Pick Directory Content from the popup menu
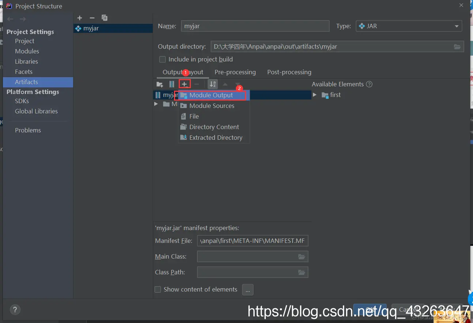The height and width of the screenshot is (323, 473). pyautogui.click(x=214, y=127)
